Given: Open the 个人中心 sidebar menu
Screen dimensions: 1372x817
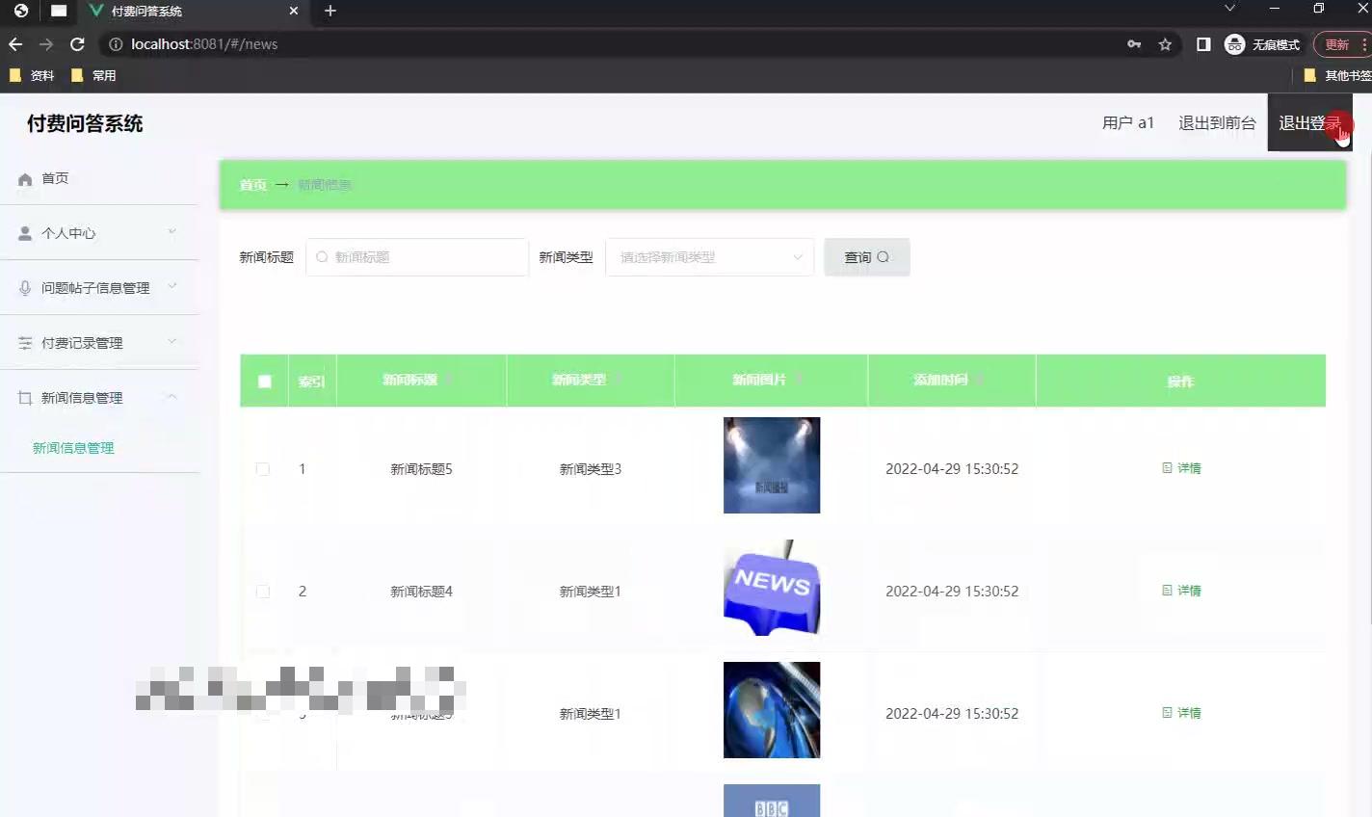Looking at the screenshot, I should [100, 233].
